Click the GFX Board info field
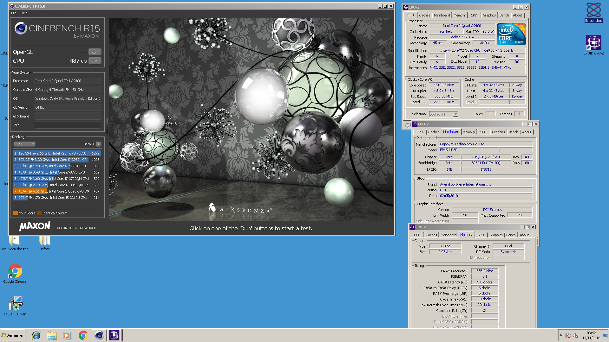609x342 pixels. (x=68, y=116)
